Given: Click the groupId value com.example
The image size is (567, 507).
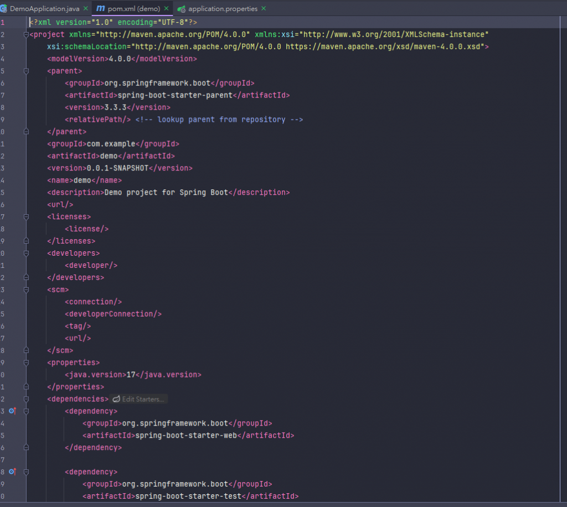Looking at the screenshot, I should pyautogui.click(x=111, y=144).
